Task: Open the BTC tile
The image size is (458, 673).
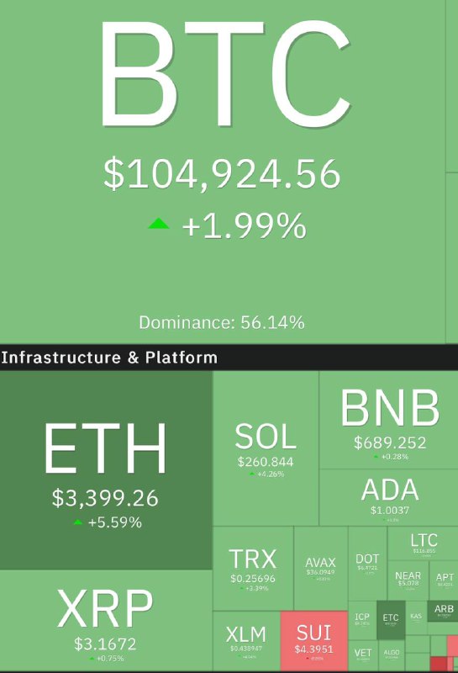Action: [x=223, y=172]
